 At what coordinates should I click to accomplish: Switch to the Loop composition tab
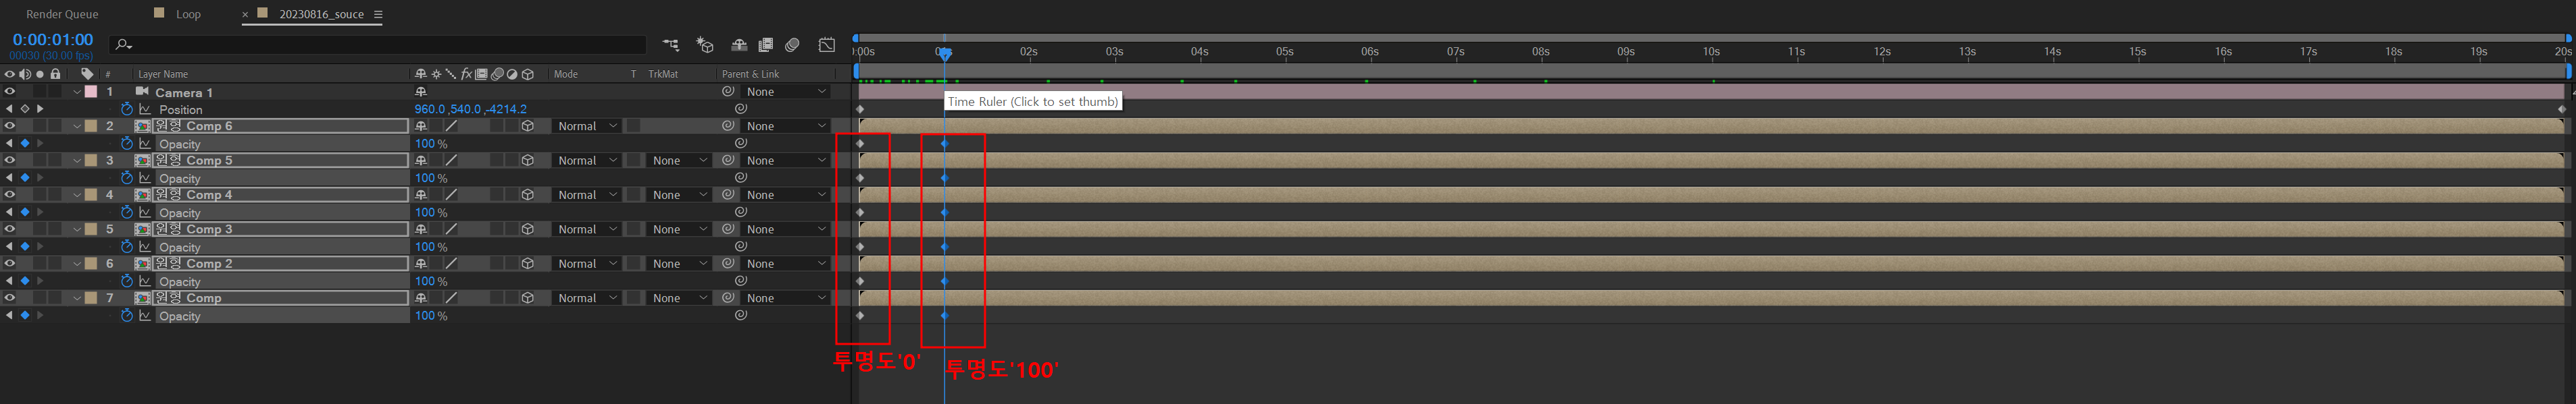(188, 15)
